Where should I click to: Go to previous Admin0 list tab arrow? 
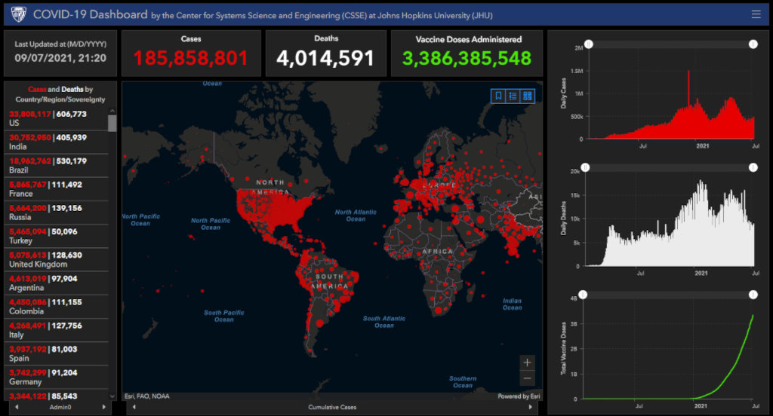(17, 407)
